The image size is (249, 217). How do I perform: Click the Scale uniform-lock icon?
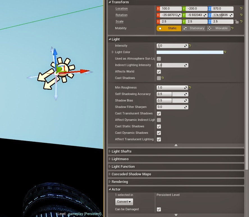(x=237, y=22)
